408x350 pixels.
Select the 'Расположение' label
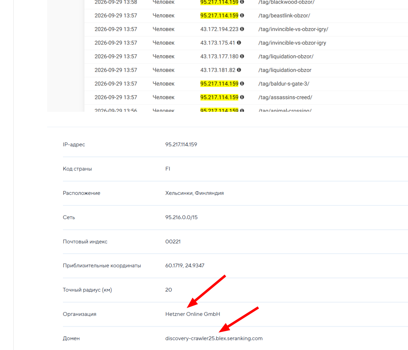[81, 193]
